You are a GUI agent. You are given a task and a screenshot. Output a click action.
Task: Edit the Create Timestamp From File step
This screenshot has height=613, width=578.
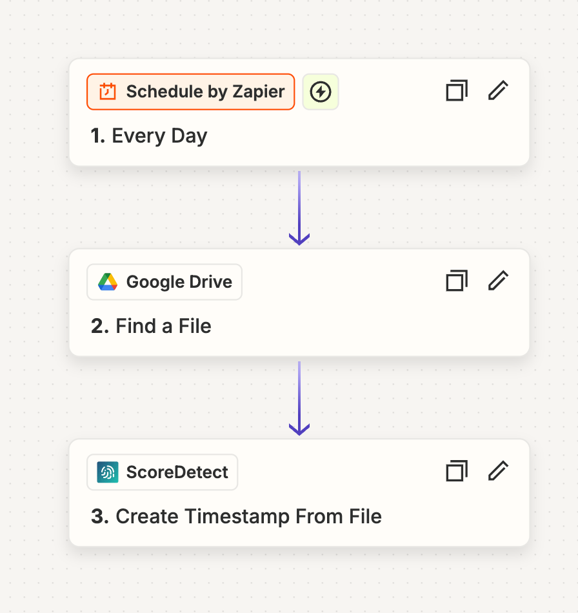click(x=498, y=471)
